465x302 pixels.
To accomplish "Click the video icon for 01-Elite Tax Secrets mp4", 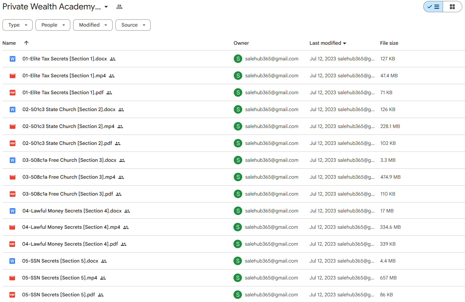I will pyautogui.click(x=13, y=76).
